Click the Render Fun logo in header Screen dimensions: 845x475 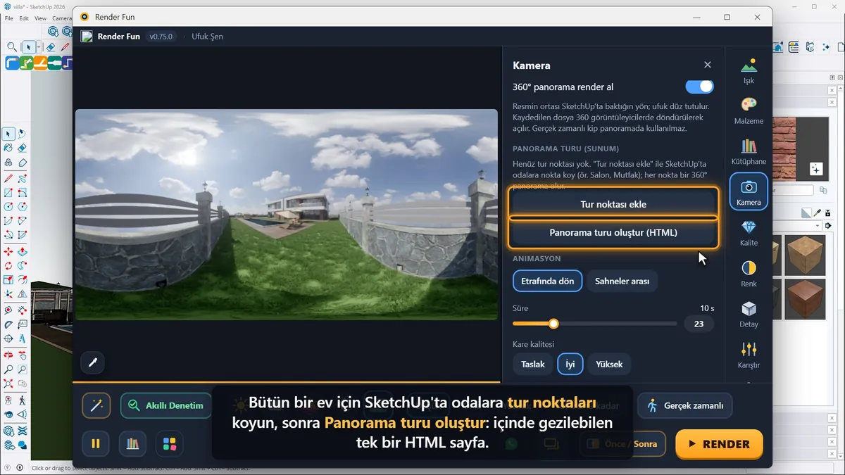tap(87, 36)
